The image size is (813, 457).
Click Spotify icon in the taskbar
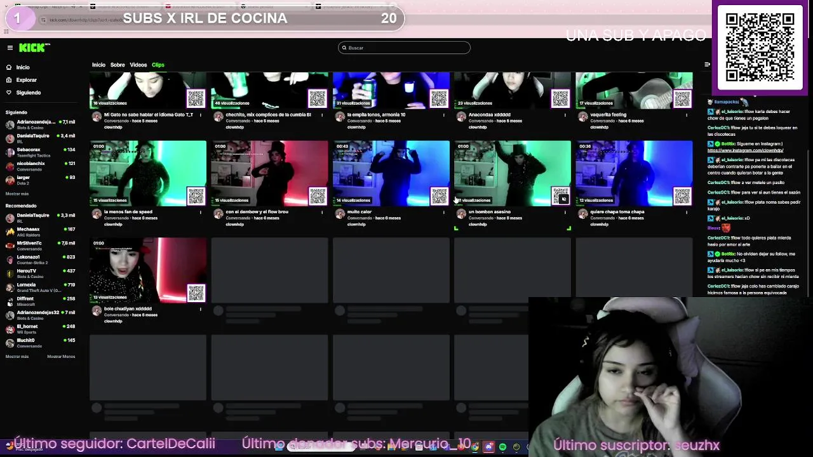502,447
